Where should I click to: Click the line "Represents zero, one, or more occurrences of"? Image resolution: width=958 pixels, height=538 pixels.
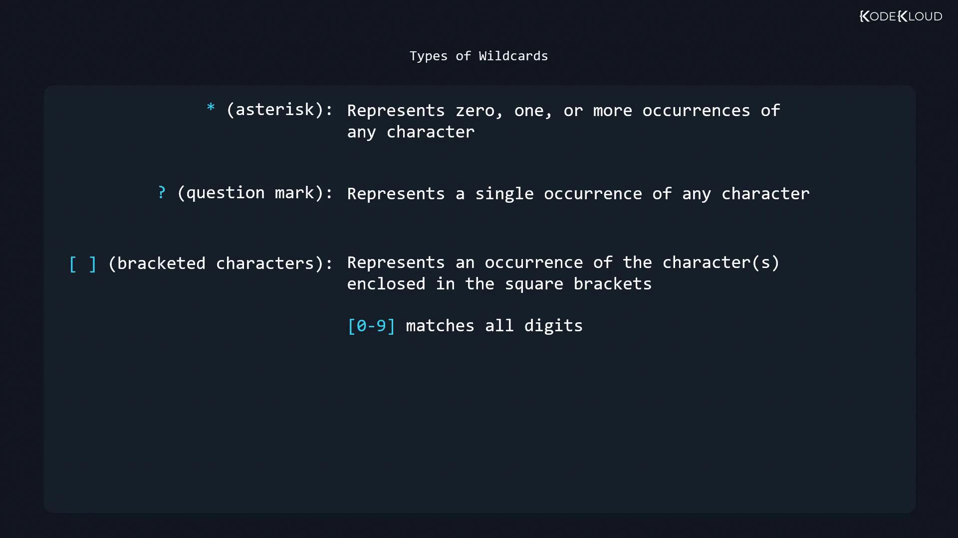point(563,111)
